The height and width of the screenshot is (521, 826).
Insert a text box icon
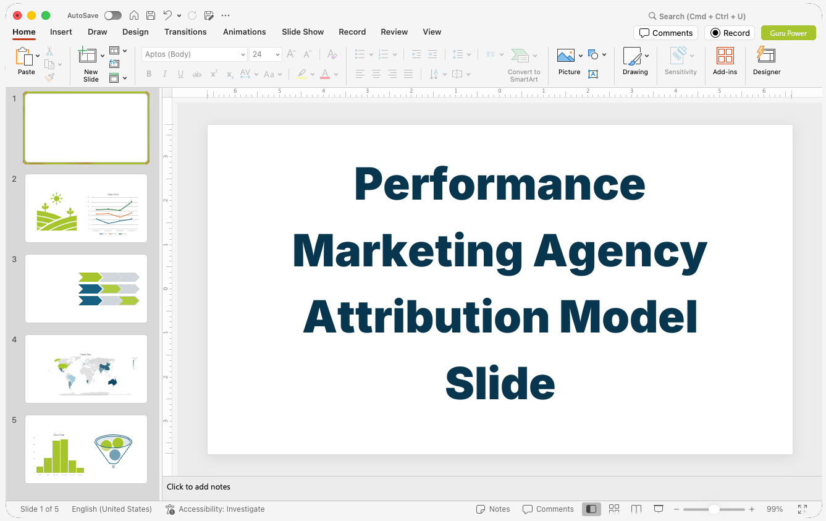[593, 74]
